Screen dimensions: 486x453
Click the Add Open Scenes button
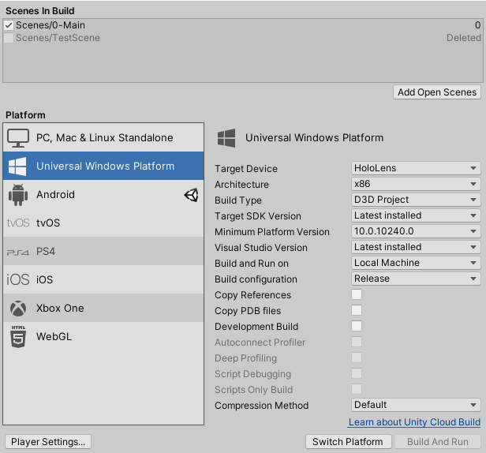[437, 92]
